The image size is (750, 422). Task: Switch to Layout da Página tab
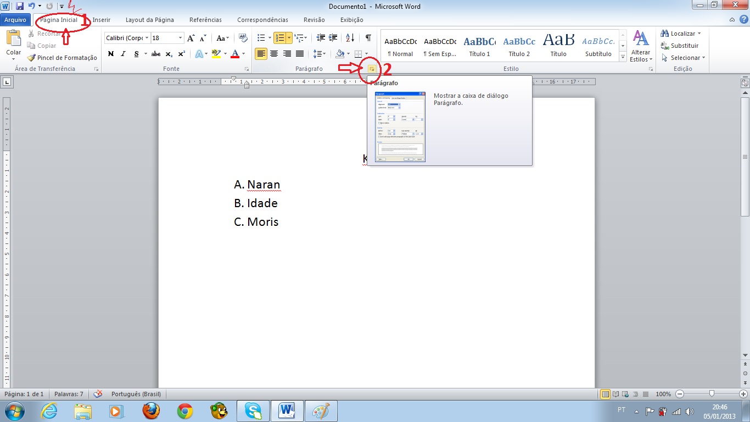(149, 20)
